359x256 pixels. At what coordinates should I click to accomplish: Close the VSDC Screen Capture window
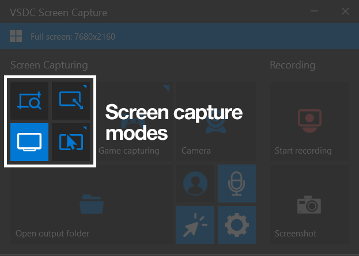[345, 12]
